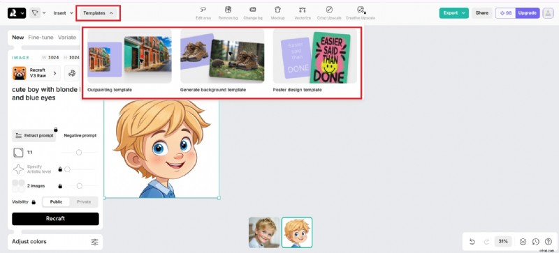559x253 pixels.
Task: Set visibility to Public
Action: pyautogui.click(x=56, y=201)
